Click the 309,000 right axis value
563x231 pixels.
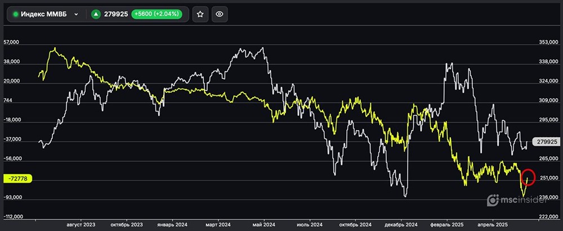pos(549,101)
